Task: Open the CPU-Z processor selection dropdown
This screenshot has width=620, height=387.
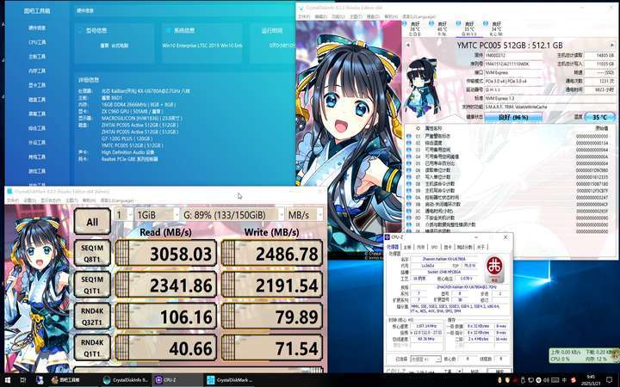Action: click(x=425, y=359)
